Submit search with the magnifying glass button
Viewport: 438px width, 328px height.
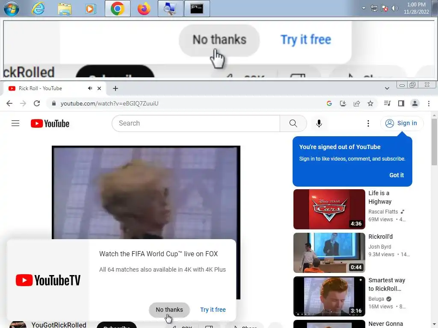[293, 123]
